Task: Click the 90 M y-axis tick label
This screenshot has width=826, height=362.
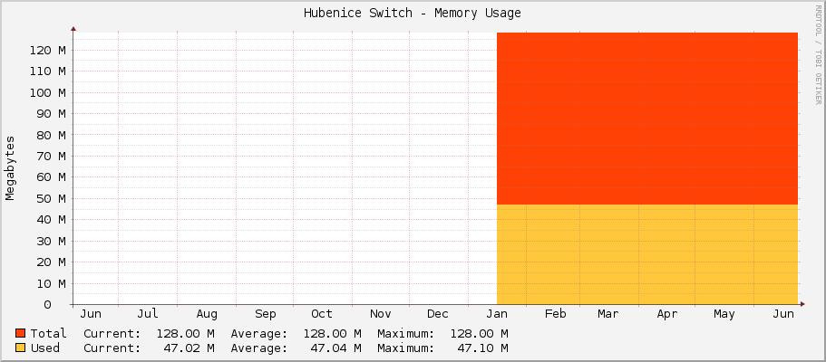Action: (x=52, y=114)
